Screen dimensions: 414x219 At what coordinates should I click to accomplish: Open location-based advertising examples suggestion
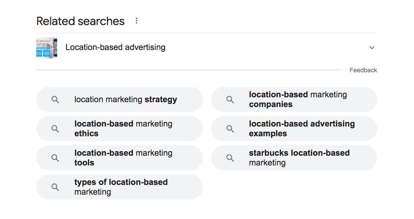(x=294, y=129)
